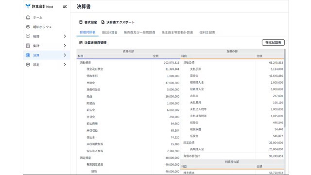311x175 pixels.
Task: Click the 未収消費税等 row label
Action: pyautogui.click(x=95, y=144)
